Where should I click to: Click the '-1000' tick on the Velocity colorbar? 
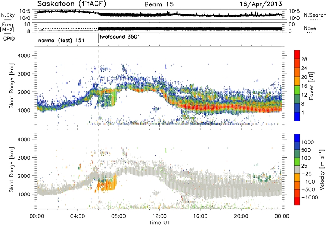tap(309, 197)
